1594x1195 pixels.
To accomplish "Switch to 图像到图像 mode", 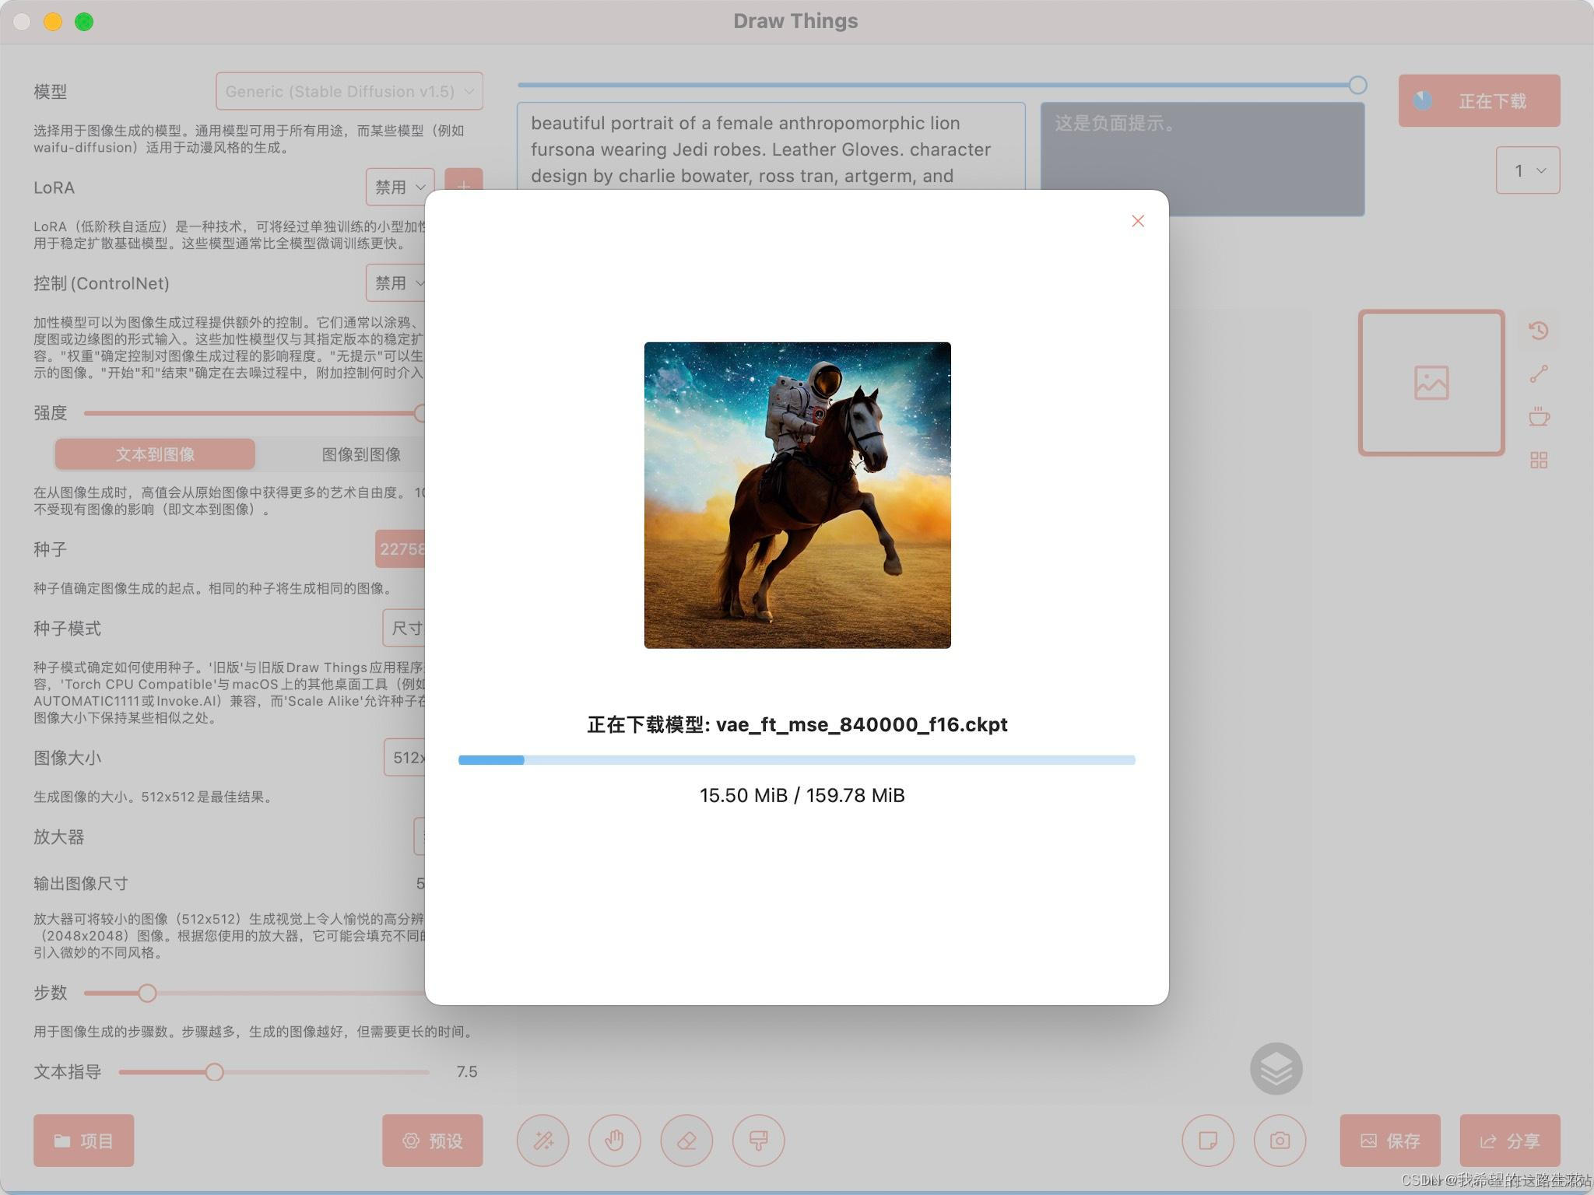I will (360, 454).
